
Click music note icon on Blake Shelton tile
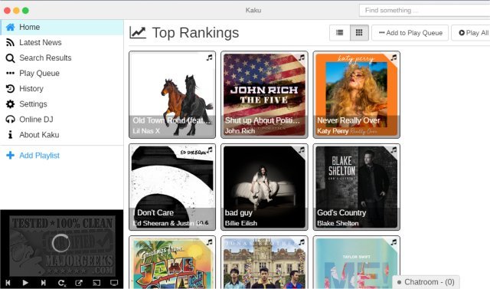(394, 150)
